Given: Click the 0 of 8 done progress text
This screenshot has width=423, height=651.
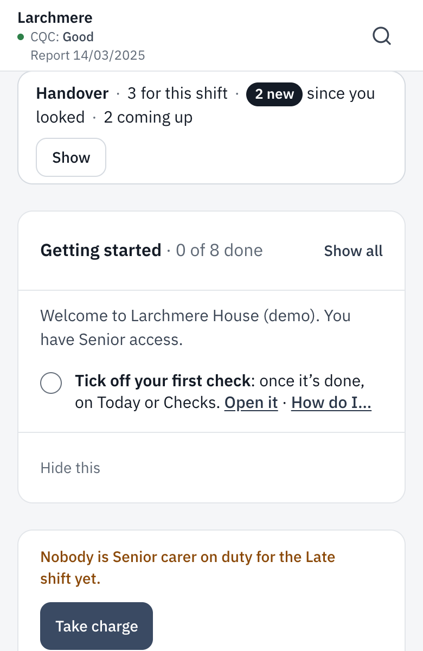Looking at the screenshot, I should click(x=219, y=250).
